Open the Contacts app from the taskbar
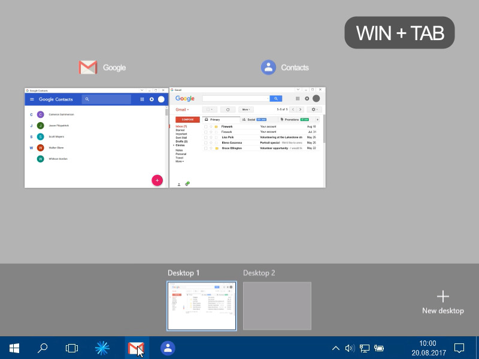Screen dimensions: 479x359 click(168, 348)
